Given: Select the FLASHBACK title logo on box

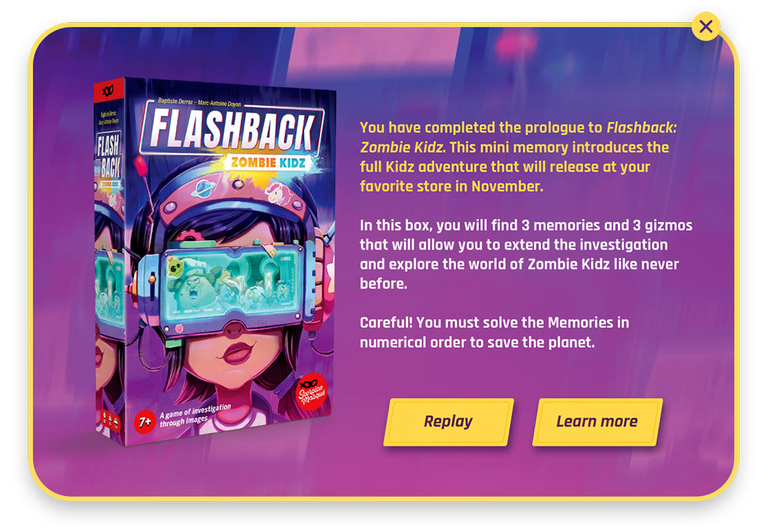Looking at the screenshot, I should click(x=231, y=130).
